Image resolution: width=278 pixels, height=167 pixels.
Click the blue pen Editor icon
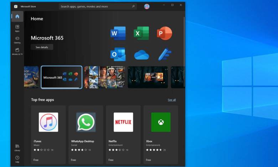click(165, 54)
